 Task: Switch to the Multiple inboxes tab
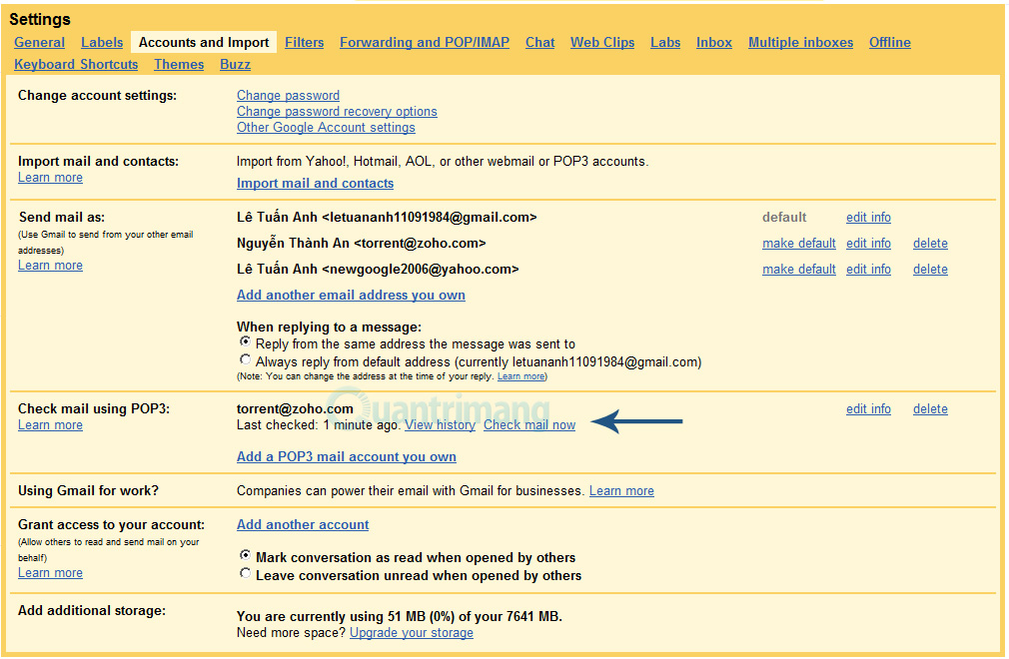pyautogui.click(x=800, y=42)
